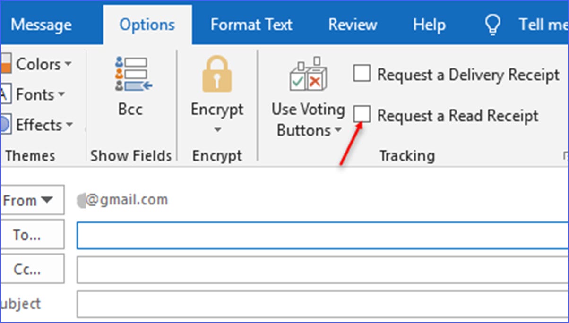Click the Tell me lightbulb icon
The image size is (569, 323).
click(492, 24)
